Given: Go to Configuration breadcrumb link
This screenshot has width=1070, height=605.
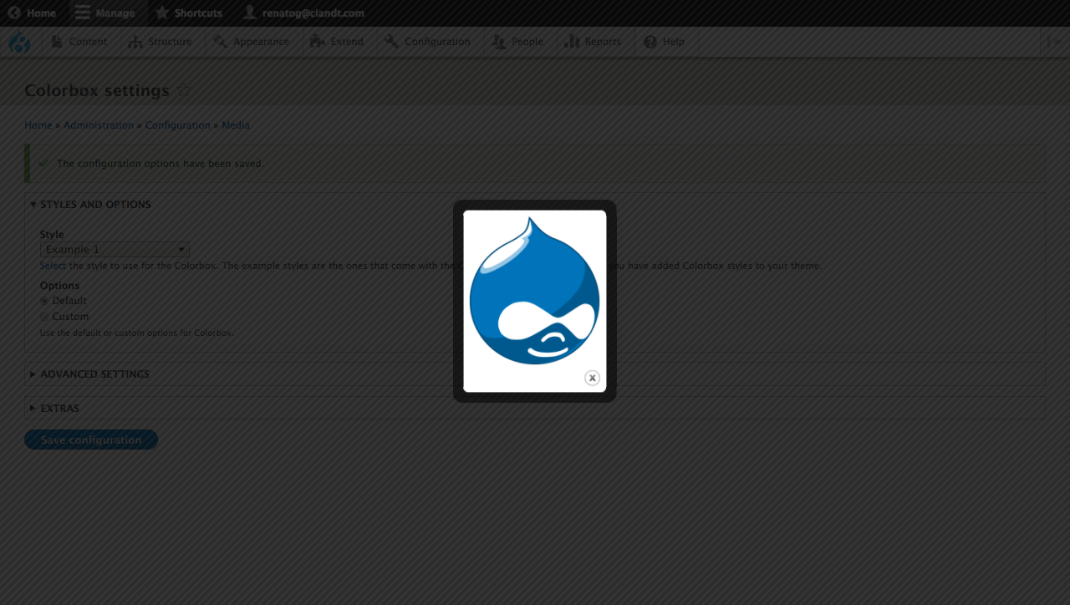Looking at the screenshot, I should point(178,125).
